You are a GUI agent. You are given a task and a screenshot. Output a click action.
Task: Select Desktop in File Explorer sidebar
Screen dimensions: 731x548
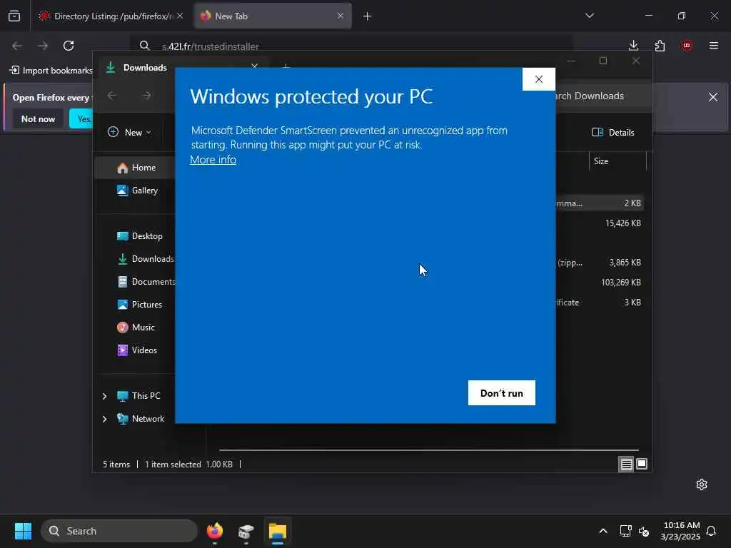pyautogui.click(x=140, y=236)
